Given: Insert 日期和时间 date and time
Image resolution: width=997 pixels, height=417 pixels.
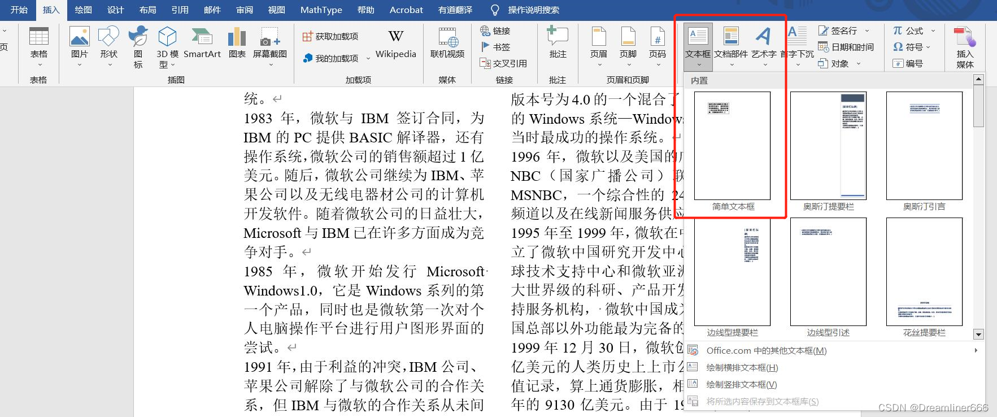Looking at the screenshot, I should tap(846, 47).
